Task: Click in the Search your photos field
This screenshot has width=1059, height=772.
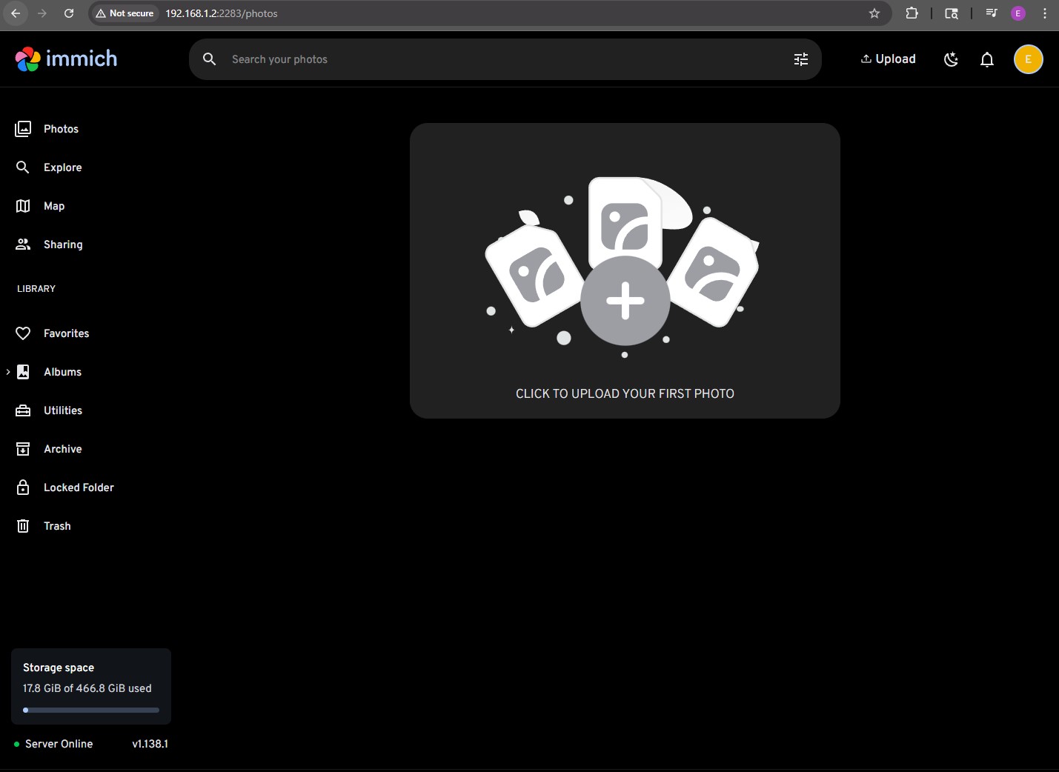Action: tap(504, 59)
